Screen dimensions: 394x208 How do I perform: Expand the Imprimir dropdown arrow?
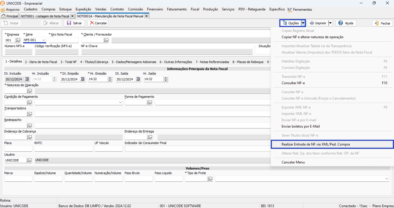(330, 23)
